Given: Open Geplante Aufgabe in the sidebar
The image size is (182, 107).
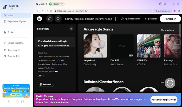Looking at the screenshot, I should click(x=16, y=22).
